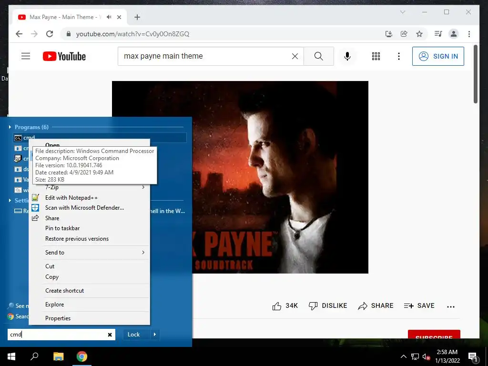488x366 pixels.
Task: Mute the Max Payne tab audio icon
Action: pyautogui.click(x=109, y=17)
